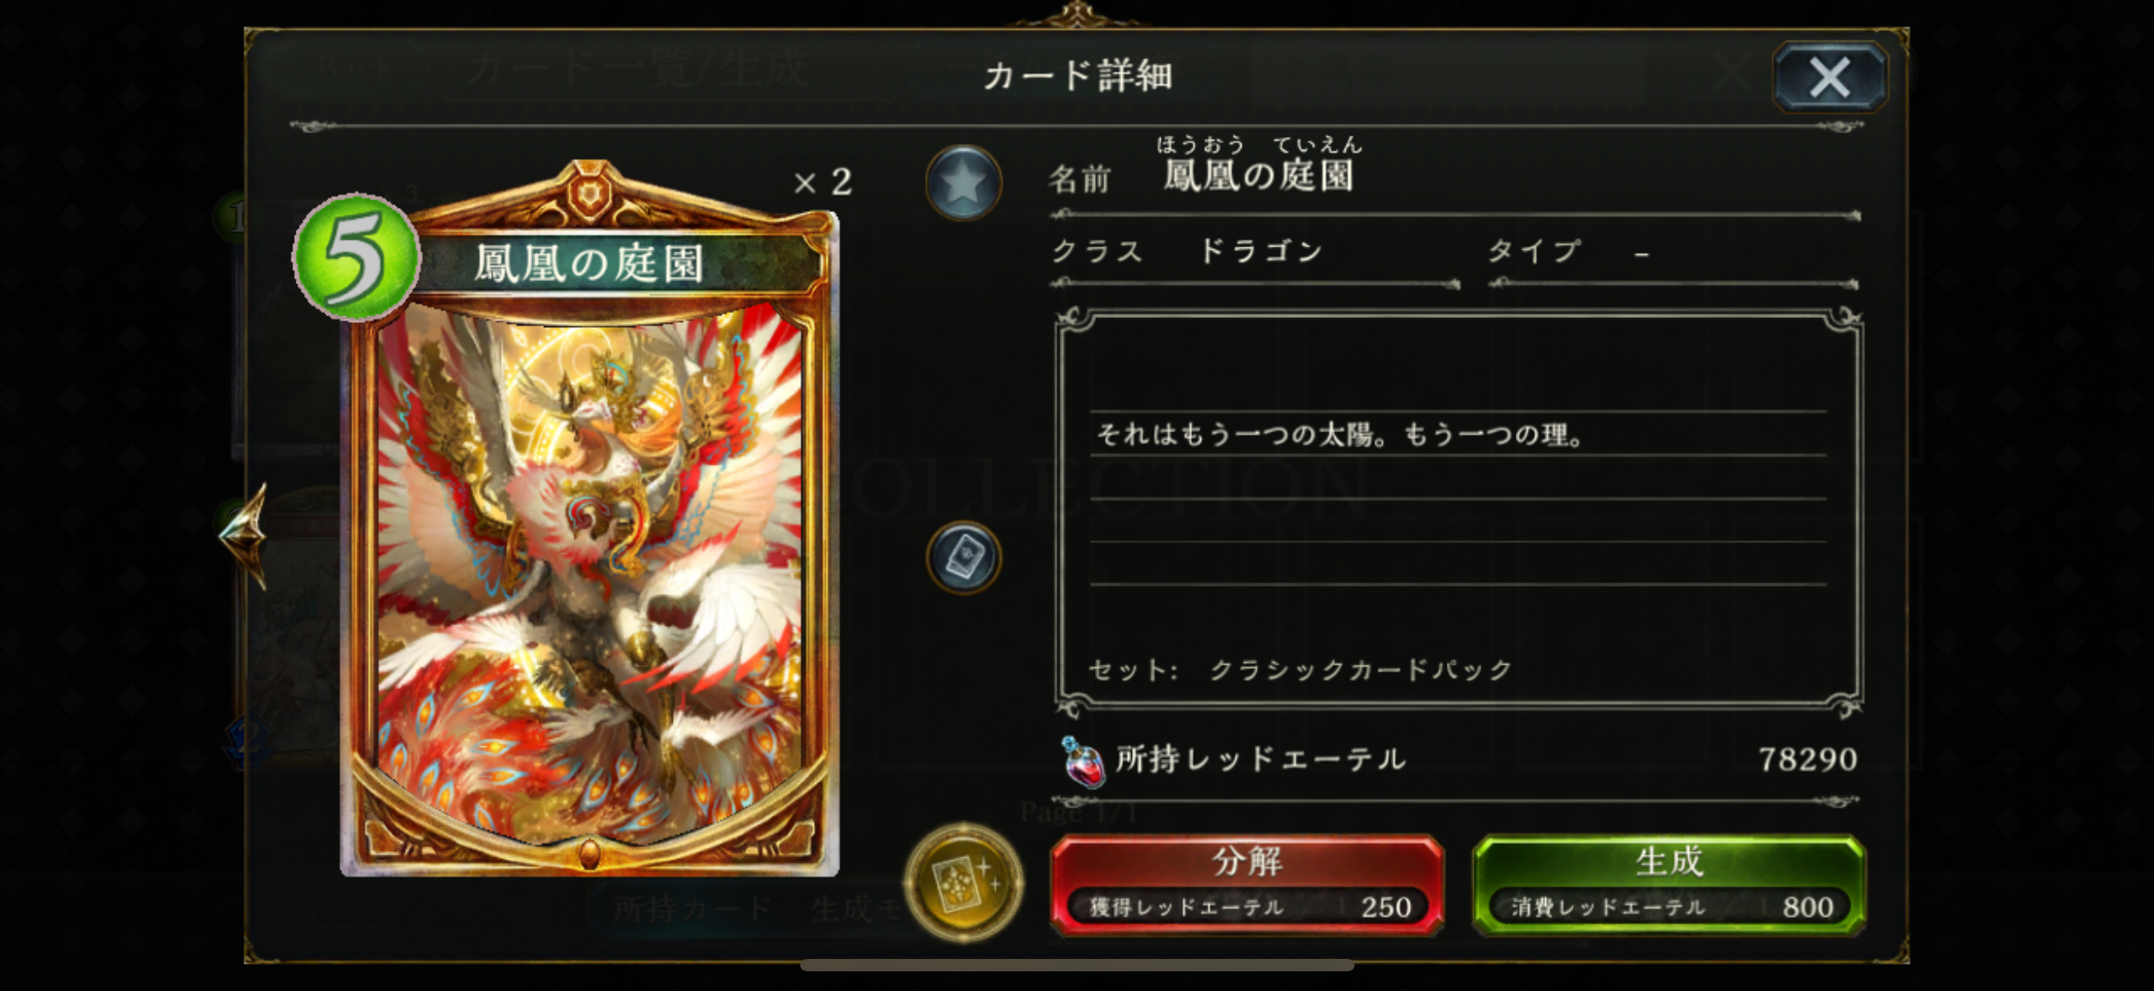
Task: Tap the gold premium card icon
Action: pyautogui.click(x=964, y=882)
